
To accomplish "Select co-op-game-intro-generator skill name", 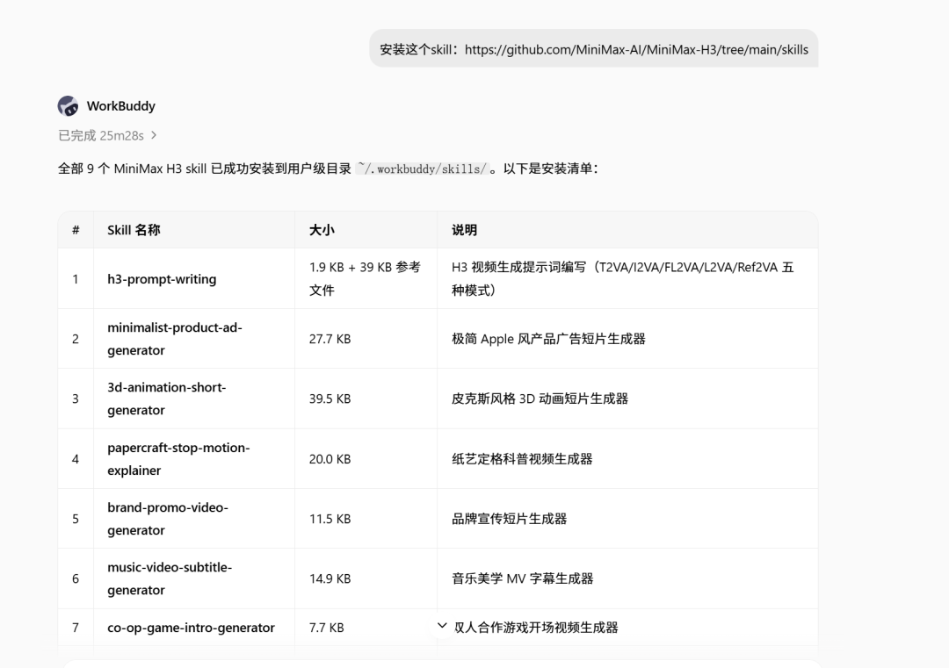I will [191, 628].
